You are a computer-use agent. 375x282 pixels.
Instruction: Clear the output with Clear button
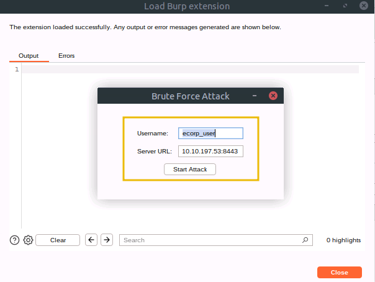[x=58, y=240]
